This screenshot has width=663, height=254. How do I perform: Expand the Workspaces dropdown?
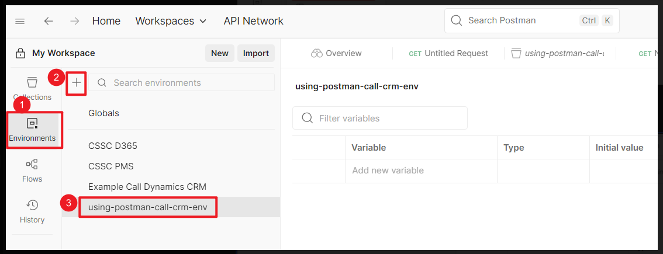(x=171, y=21)
